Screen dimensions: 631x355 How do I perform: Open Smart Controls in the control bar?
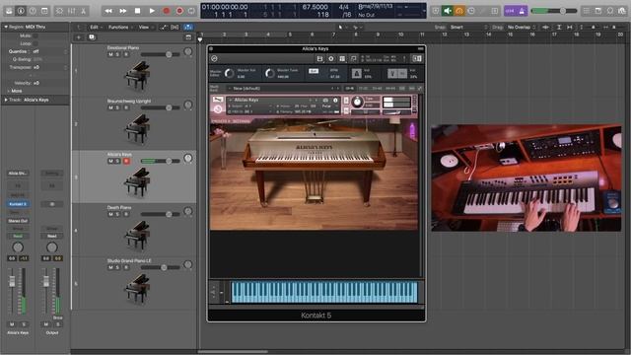point(59,11)
